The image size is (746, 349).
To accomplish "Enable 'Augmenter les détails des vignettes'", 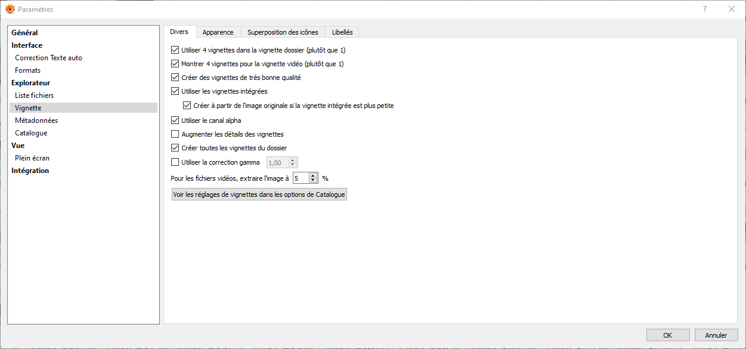I will 175,134.
